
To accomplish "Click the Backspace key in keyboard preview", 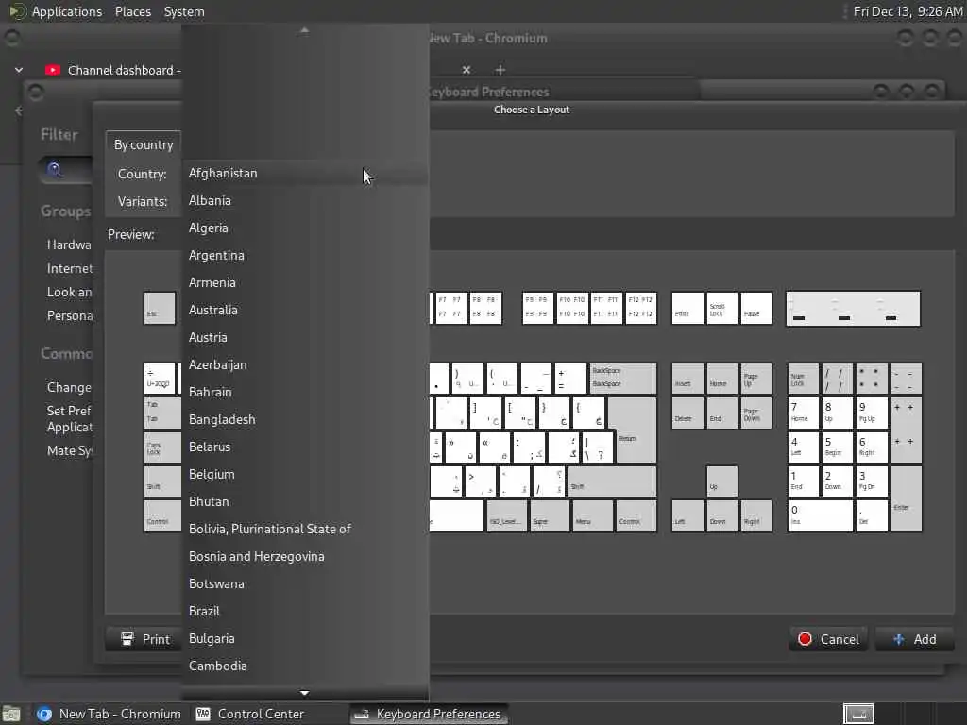I will pyautogui.click(x=623, y=378).
